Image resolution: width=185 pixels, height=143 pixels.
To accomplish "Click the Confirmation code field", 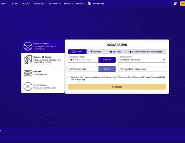I will [x=83, y=69].
